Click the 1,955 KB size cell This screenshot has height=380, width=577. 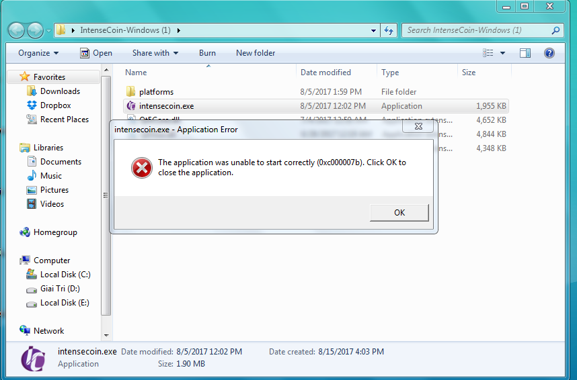(491, 106)
